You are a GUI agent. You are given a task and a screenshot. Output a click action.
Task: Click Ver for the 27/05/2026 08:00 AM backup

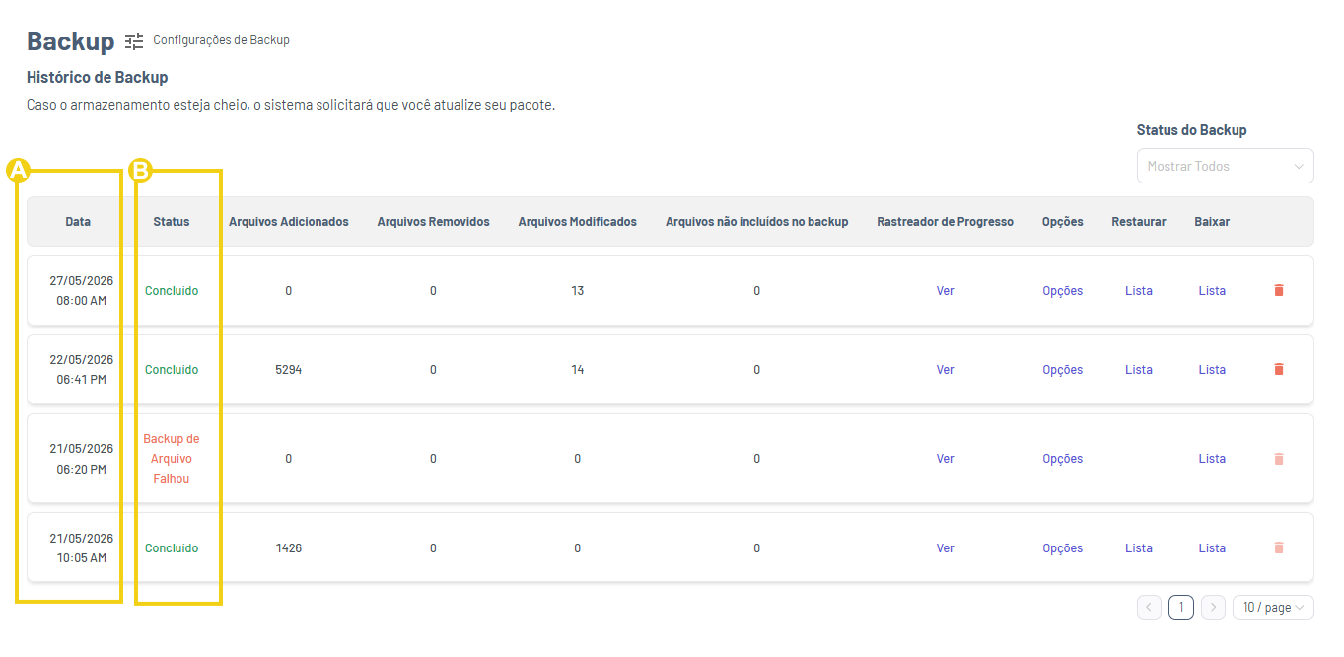(x=945, y=291)
